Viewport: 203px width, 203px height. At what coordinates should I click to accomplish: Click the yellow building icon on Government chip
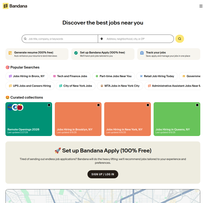click(x=184, y=76)
